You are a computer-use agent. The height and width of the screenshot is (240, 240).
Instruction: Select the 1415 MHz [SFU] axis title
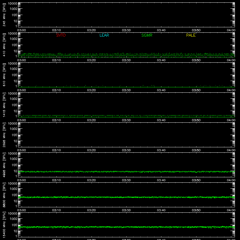pos(4,105)
